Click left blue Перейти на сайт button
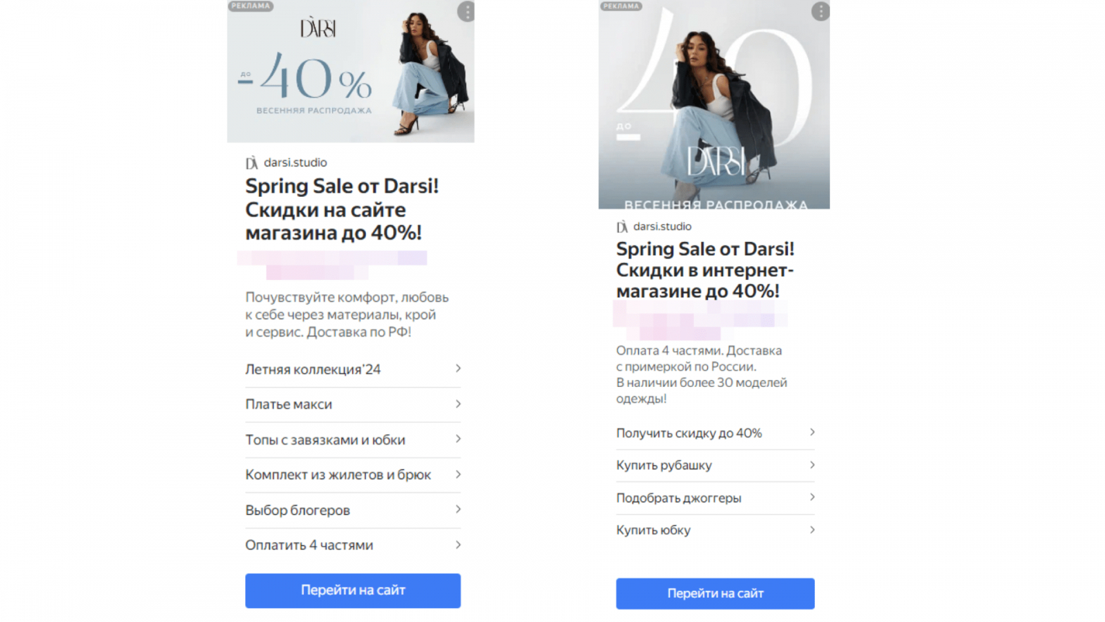The width and height of the screenshot is (1105, 622). [x=353, y=590]
